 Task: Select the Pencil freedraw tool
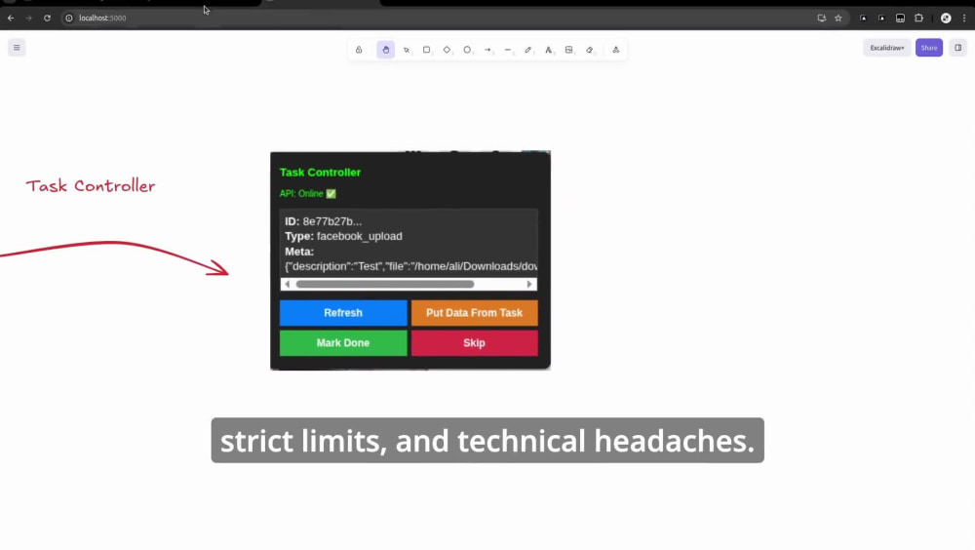click(528, 50)
